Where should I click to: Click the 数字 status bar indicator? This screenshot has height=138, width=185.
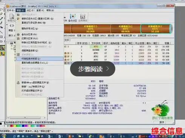[x=162, y=122]
